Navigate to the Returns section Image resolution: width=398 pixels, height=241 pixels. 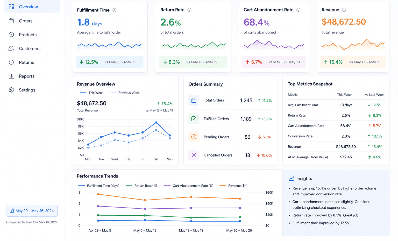click(x=32, y=62)
